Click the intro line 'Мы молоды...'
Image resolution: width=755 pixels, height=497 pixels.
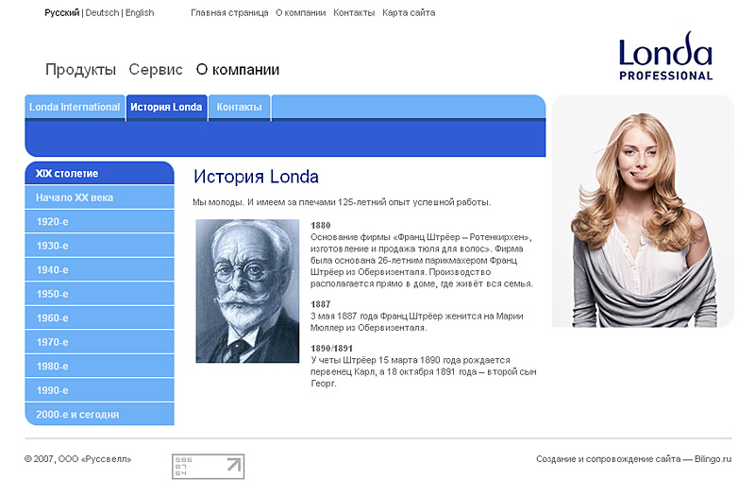tap(342, 202)
